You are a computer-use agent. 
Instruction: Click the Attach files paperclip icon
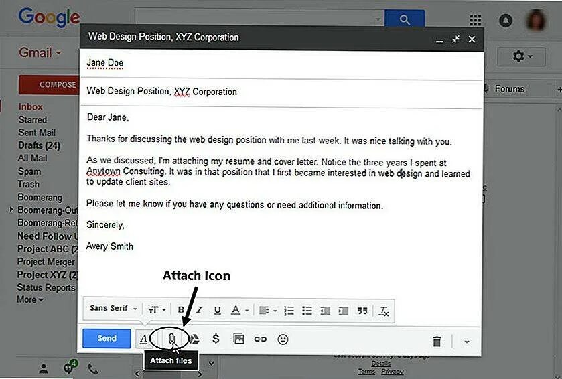[x=171, y=339]
